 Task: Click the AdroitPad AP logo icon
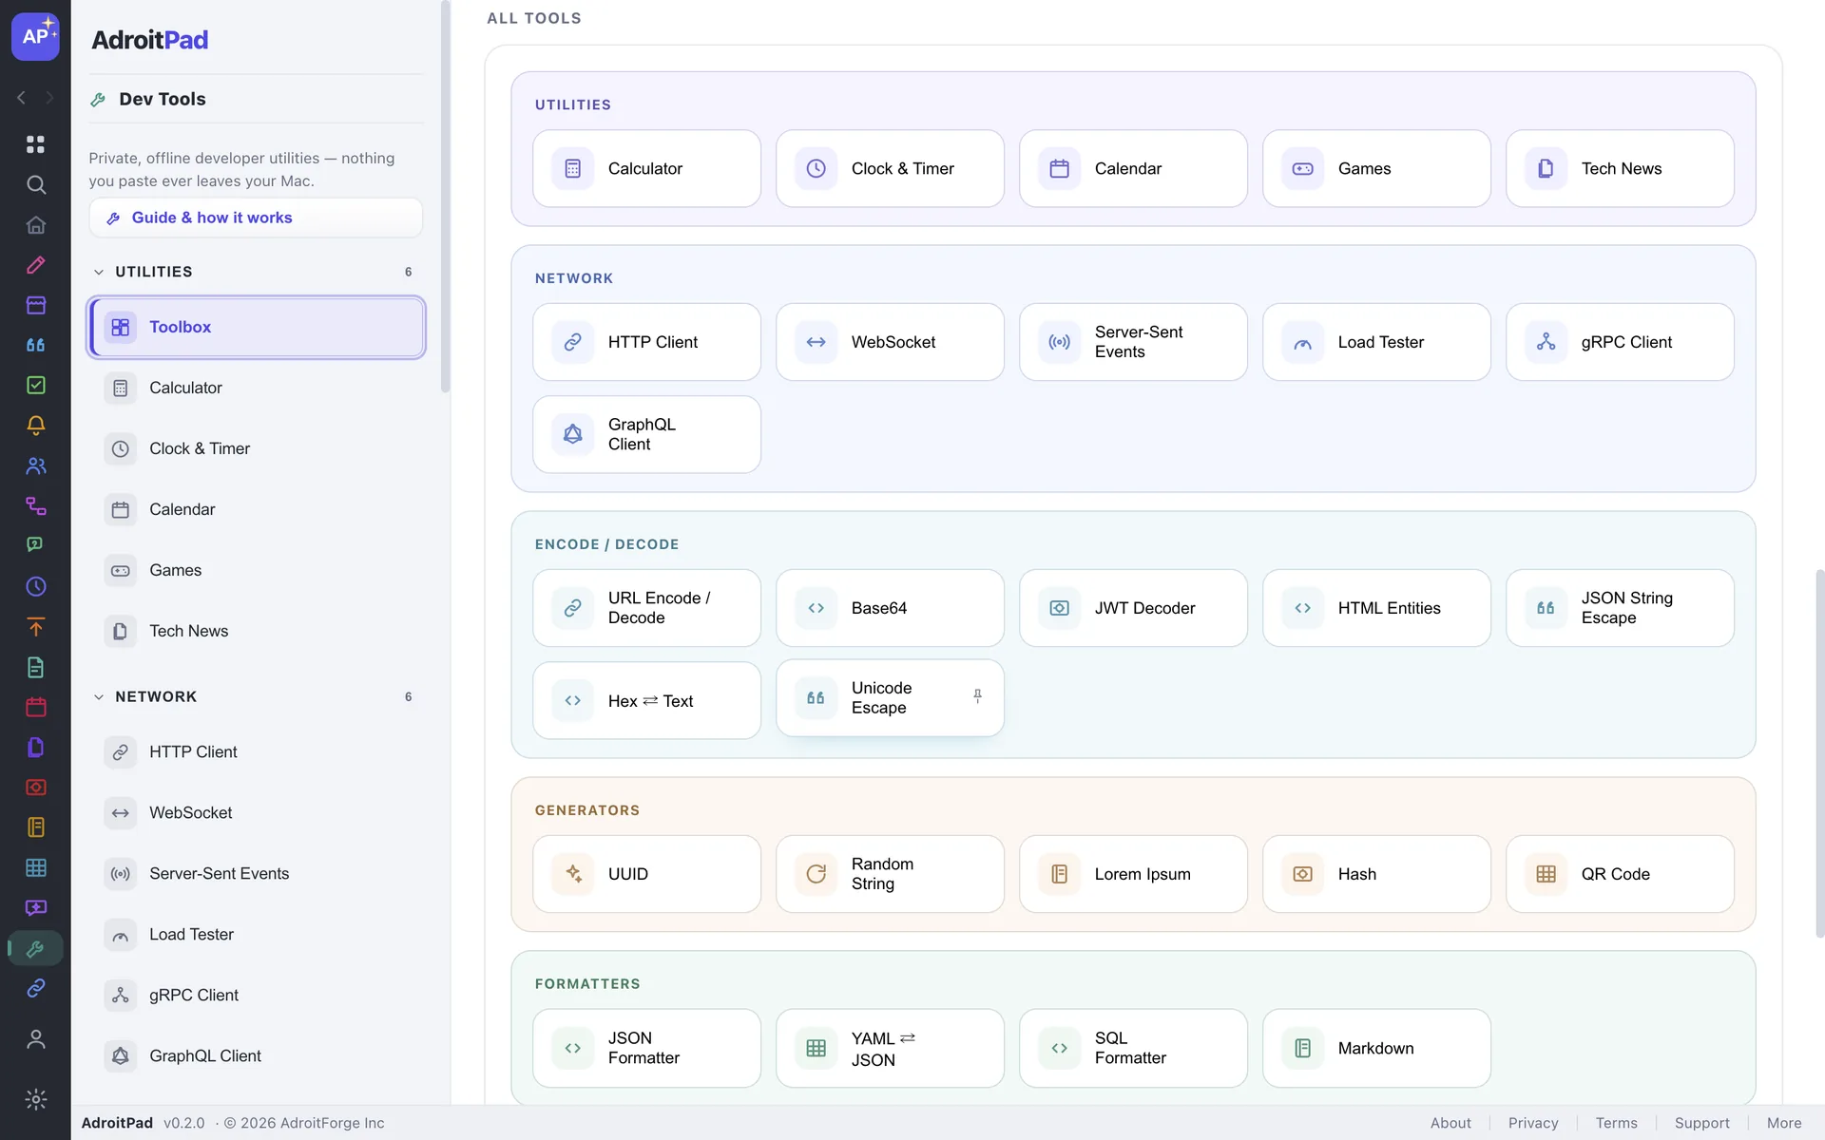point(35,36)
